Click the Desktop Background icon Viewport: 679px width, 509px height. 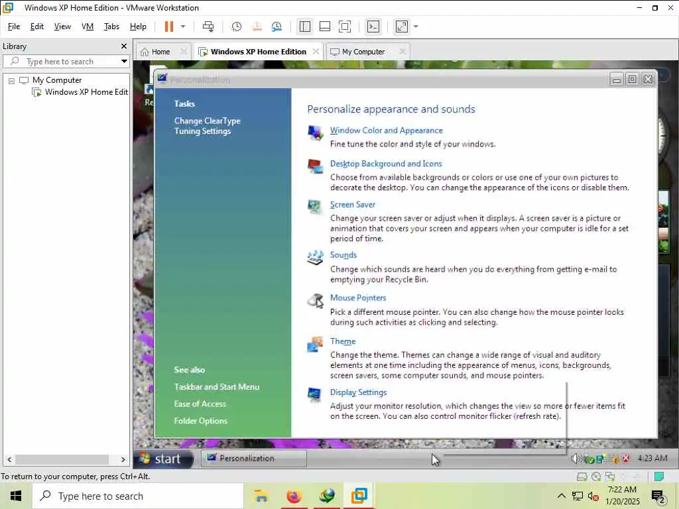point(315,166)
